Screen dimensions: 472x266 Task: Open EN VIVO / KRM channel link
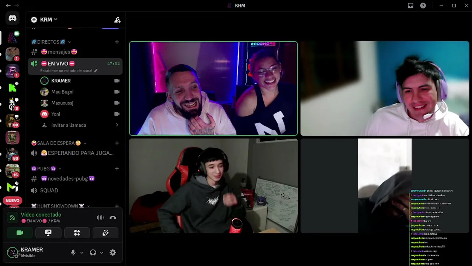[41, 221]
